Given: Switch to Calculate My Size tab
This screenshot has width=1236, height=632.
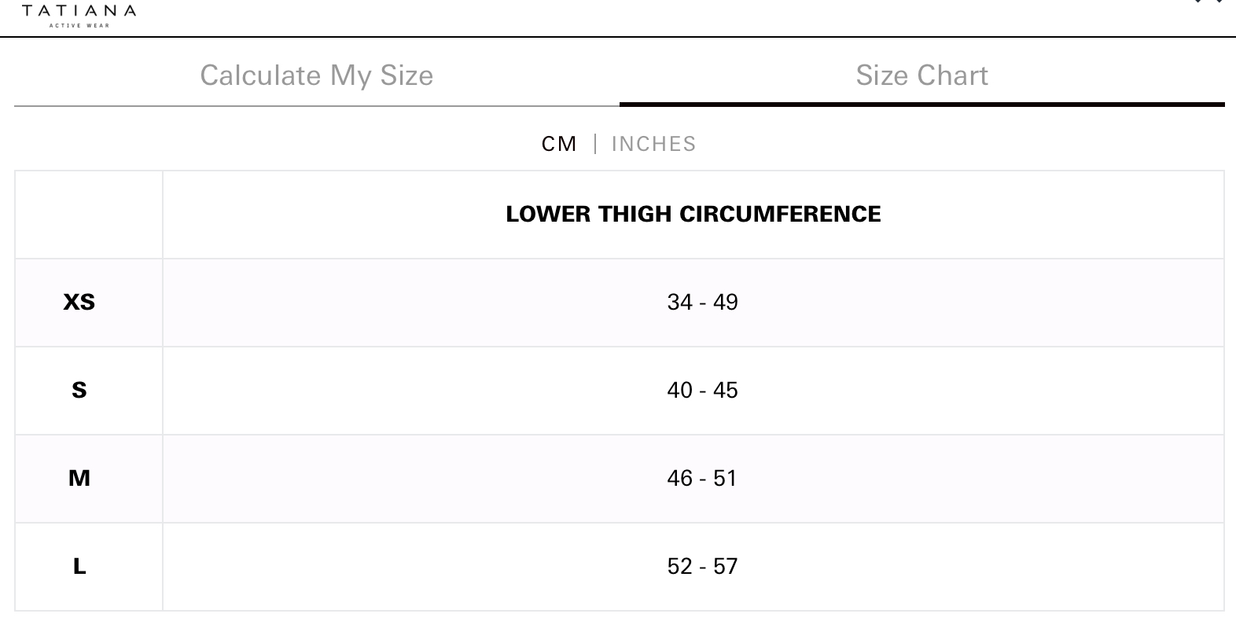Looking at the screenshot, I should (x=316, y=75).
